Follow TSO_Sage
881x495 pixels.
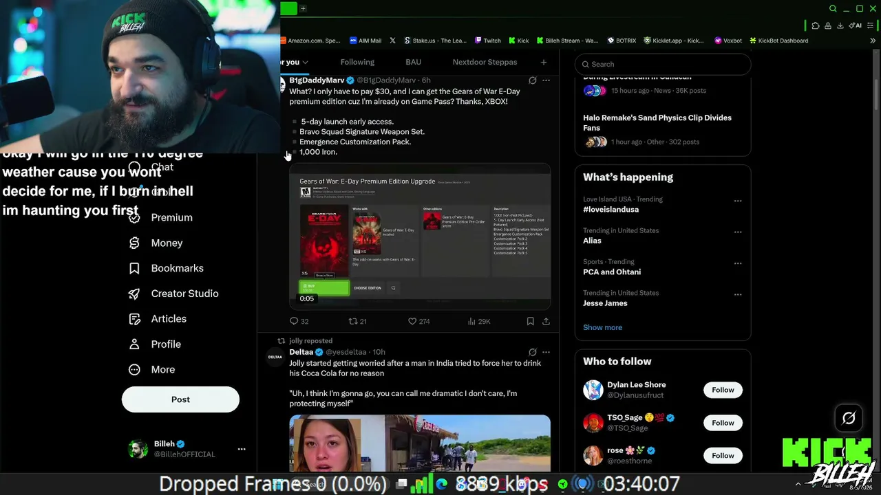(723, 423)
